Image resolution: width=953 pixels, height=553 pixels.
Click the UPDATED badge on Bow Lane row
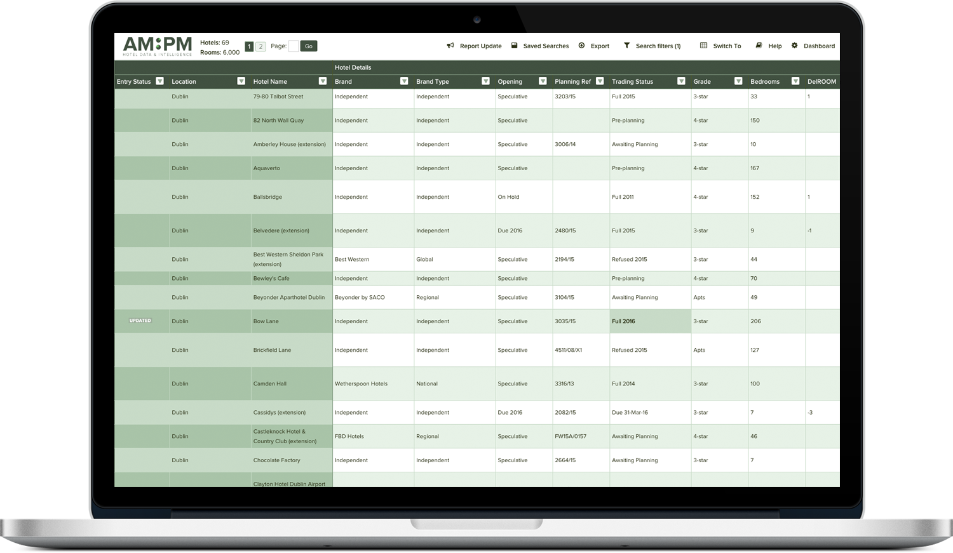tap(140, 321)
